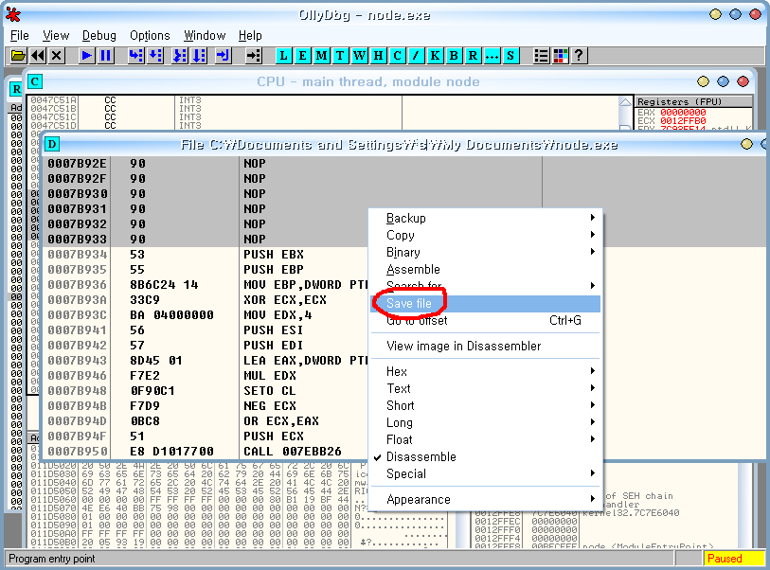Screen dimensions: 770x570
Task: Click the Step into toolbar icon
Action: [136, 56]
